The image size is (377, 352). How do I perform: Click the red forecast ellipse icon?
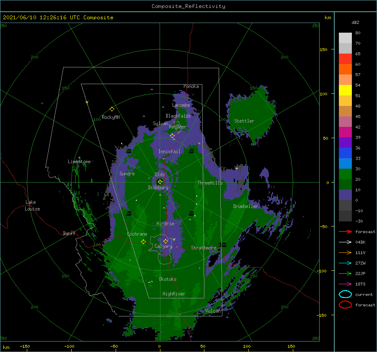(345, 305)
